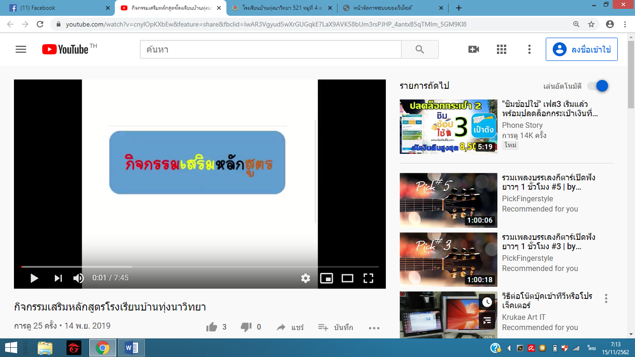Like the video with thumbs up
This screenshot has width=635, height=357.
[x=212, y=327]
